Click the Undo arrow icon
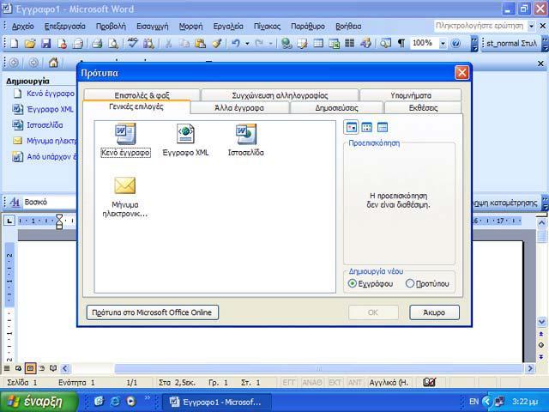Screen dimensions: 549x412 [236, 44]
